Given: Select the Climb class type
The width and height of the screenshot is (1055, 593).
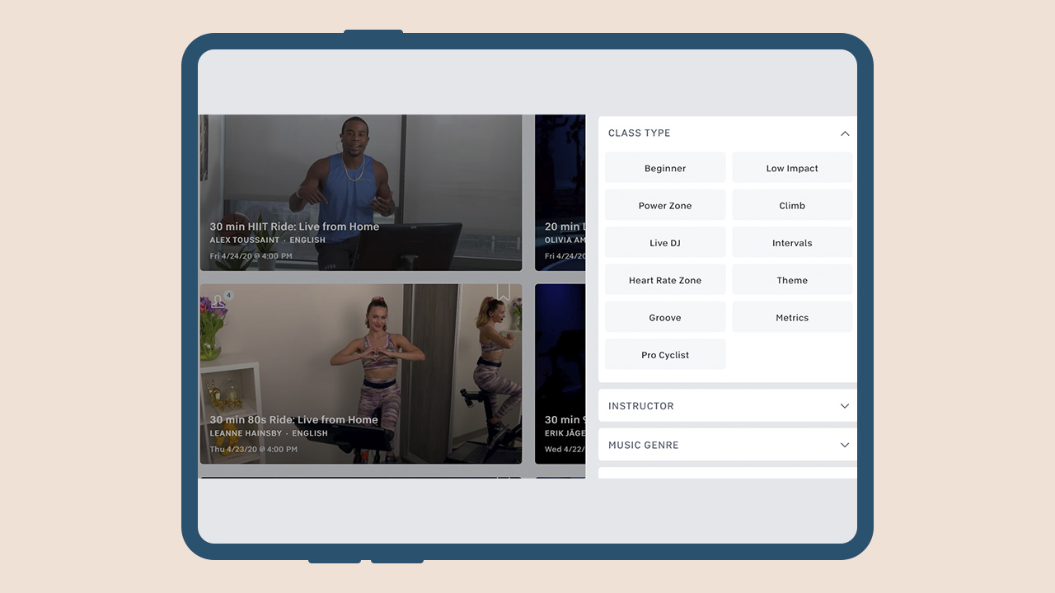Looking at the screenshot, I should click(x=792, y=206).
